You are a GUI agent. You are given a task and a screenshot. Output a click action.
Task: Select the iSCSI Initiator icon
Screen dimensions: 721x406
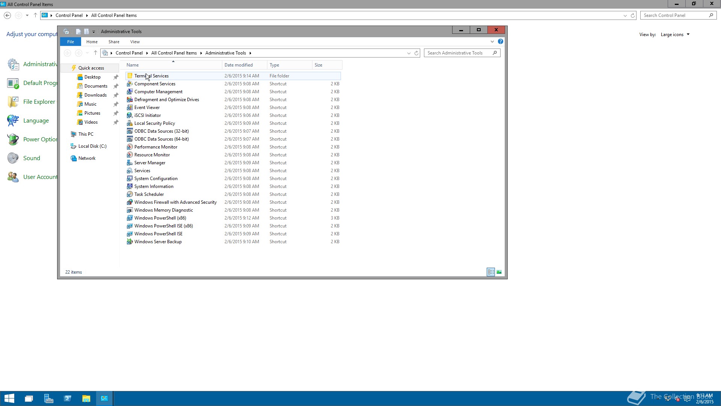coord(130,115)
